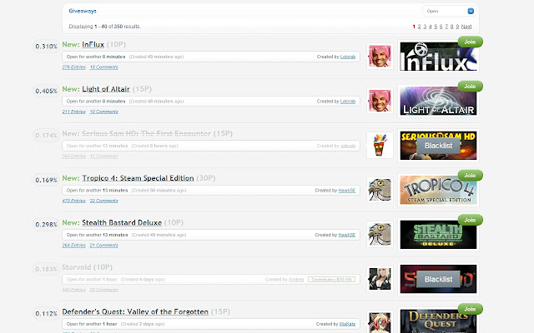Image resolution: width=534 pixels, height=333 pixels.
Task: Open Serious Sam HD: The First Encounter title
Action: (x=147, y=133)
